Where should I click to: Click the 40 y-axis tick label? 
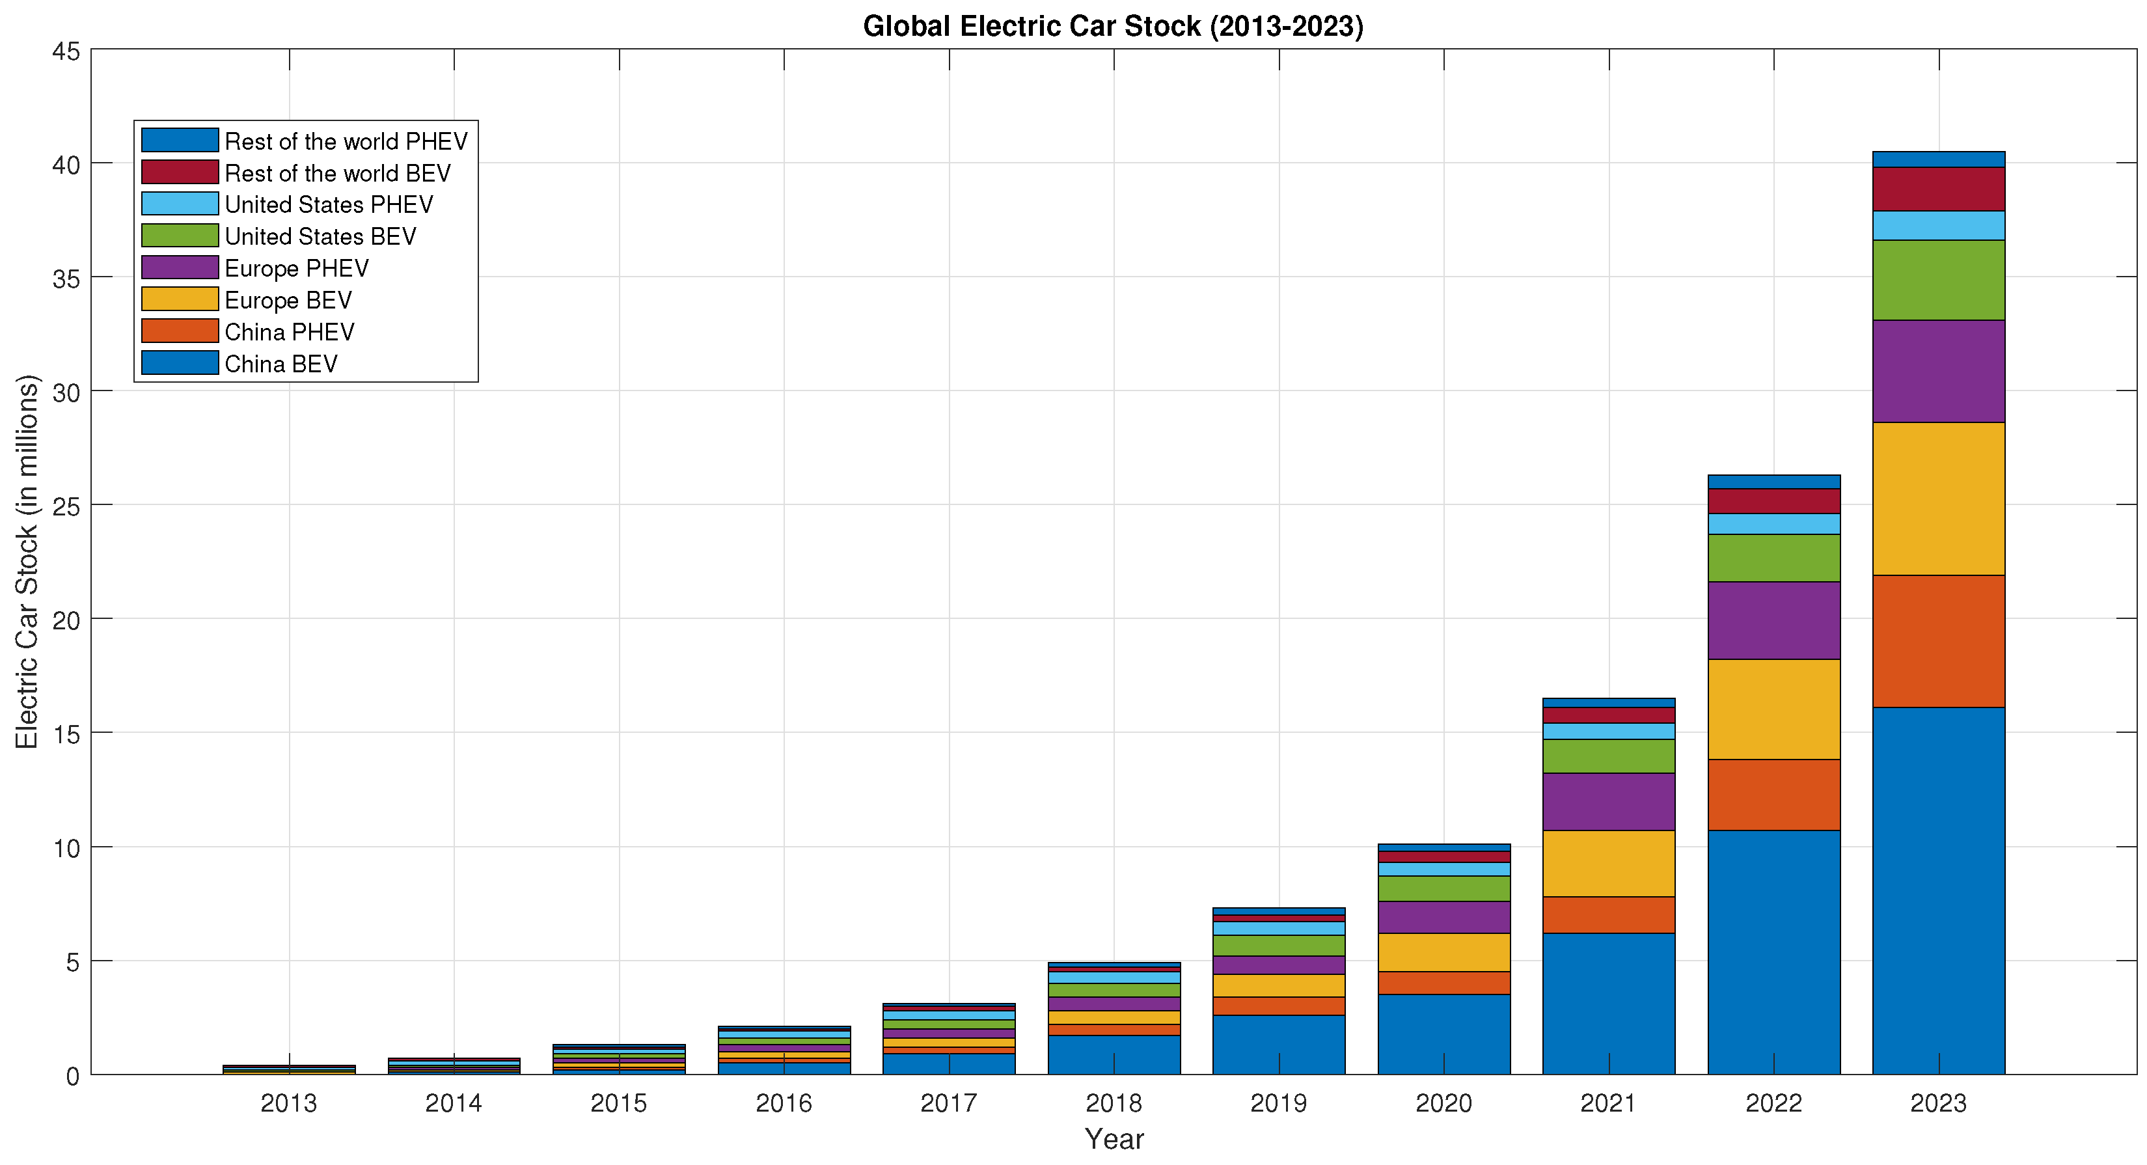pos(66,165)
